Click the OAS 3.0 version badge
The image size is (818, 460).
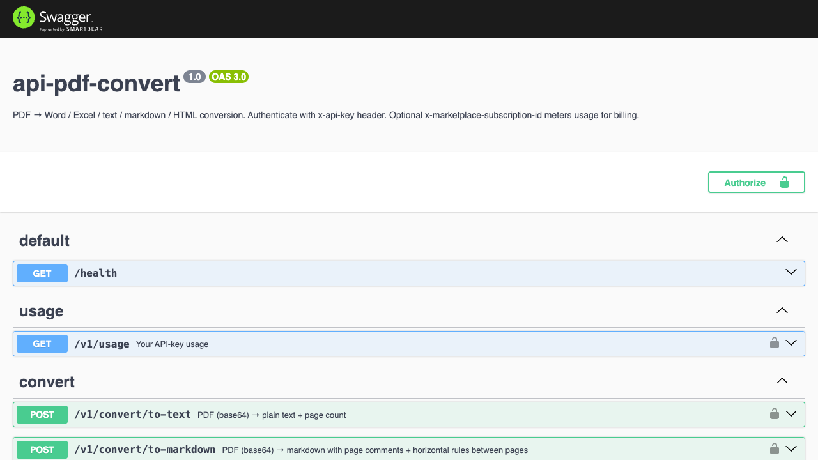click(229, 77)
